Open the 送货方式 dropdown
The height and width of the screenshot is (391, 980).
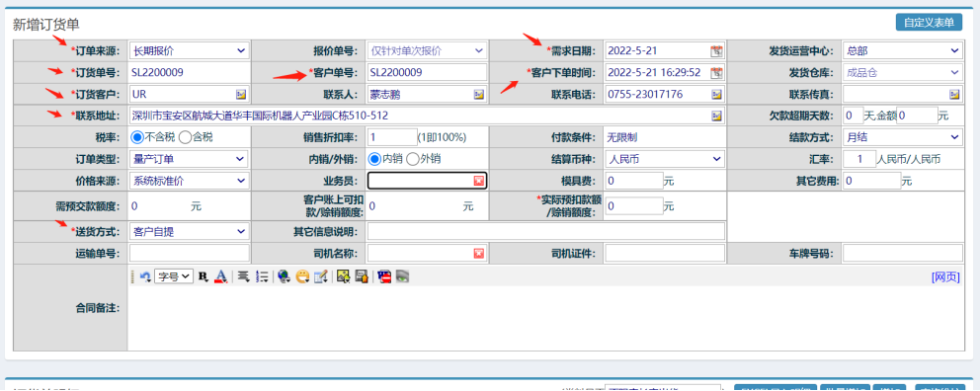coord(189,232)
